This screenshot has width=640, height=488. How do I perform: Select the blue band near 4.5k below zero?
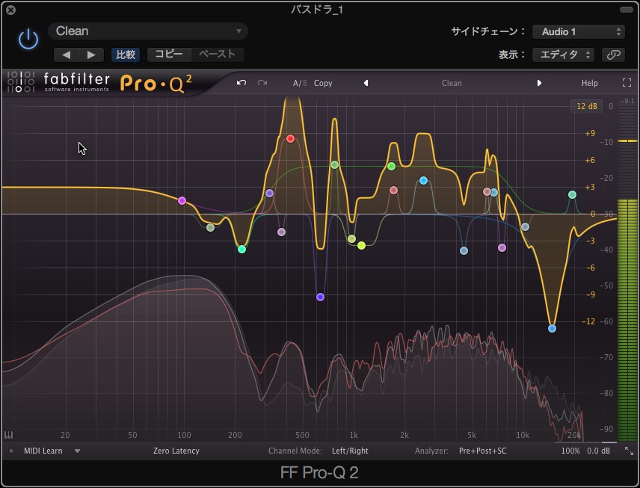[x=464, y=250]
